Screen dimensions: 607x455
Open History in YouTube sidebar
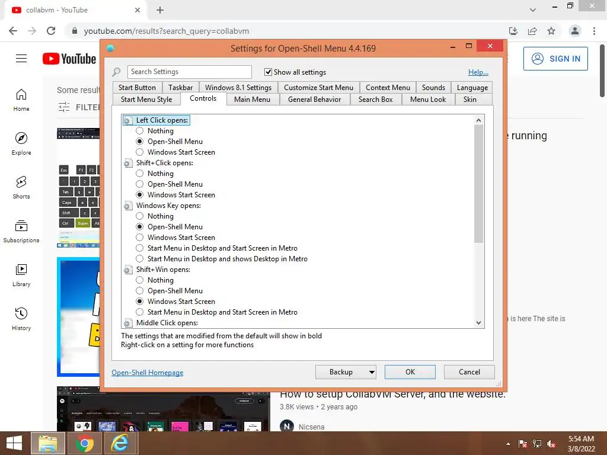click(21, 319)
